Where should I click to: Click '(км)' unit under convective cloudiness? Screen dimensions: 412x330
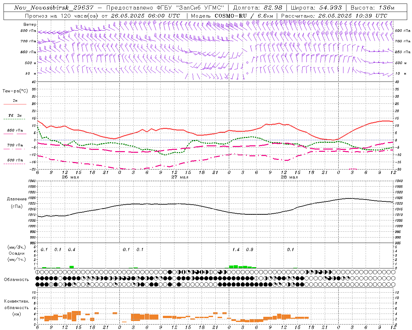click(x=16, y=314)
